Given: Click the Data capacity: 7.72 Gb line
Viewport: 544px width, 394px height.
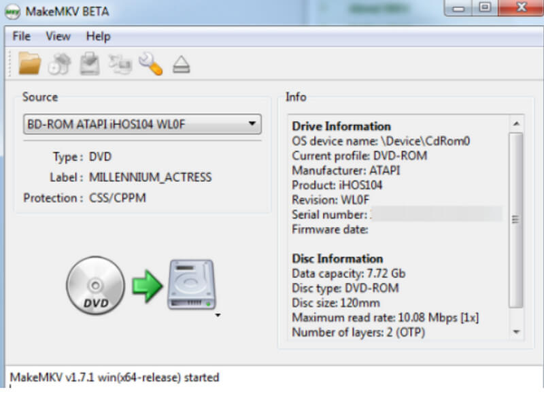Looking at the screenshot, I should coord(349,274).
